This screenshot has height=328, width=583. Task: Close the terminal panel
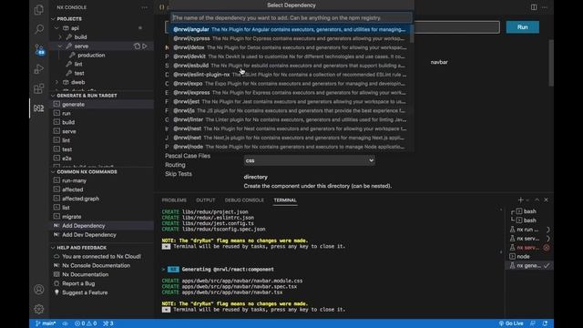pyautogui.click(x=546, y=200)
